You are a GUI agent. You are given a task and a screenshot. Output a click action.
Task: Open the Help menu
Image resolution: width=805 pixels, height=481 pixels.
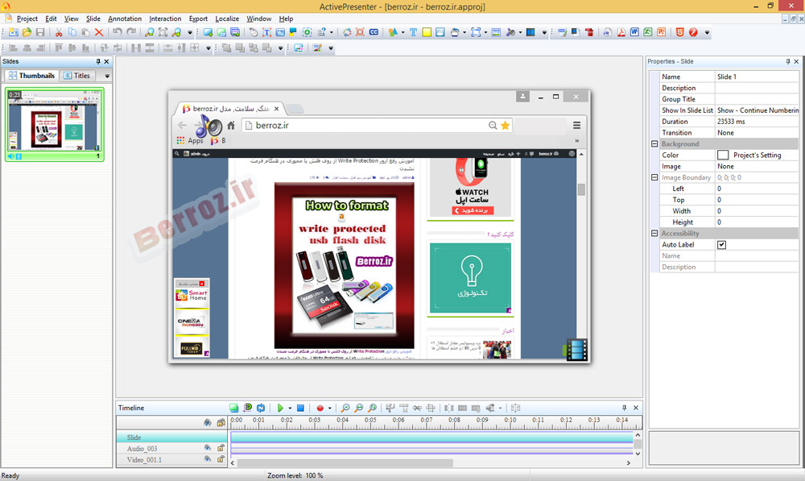pos(286,19)
